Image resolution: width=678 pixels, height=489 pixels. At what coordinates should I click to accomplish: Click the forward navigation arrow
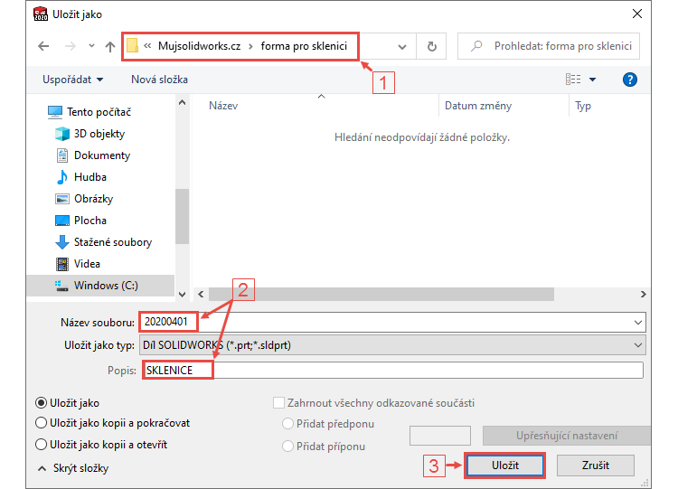[x=70, y=46]
